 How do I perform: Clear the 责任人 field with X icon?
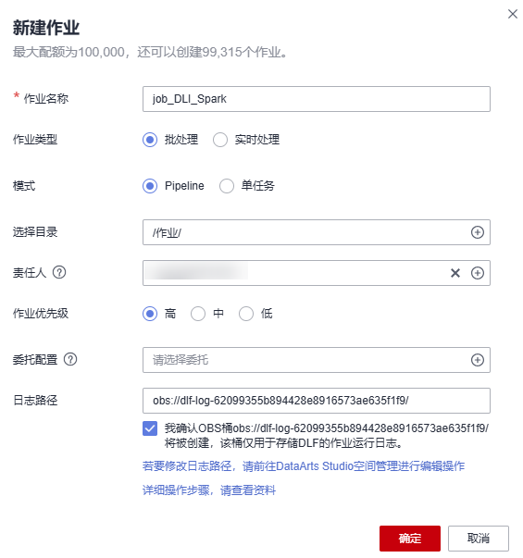coord(455,273)
